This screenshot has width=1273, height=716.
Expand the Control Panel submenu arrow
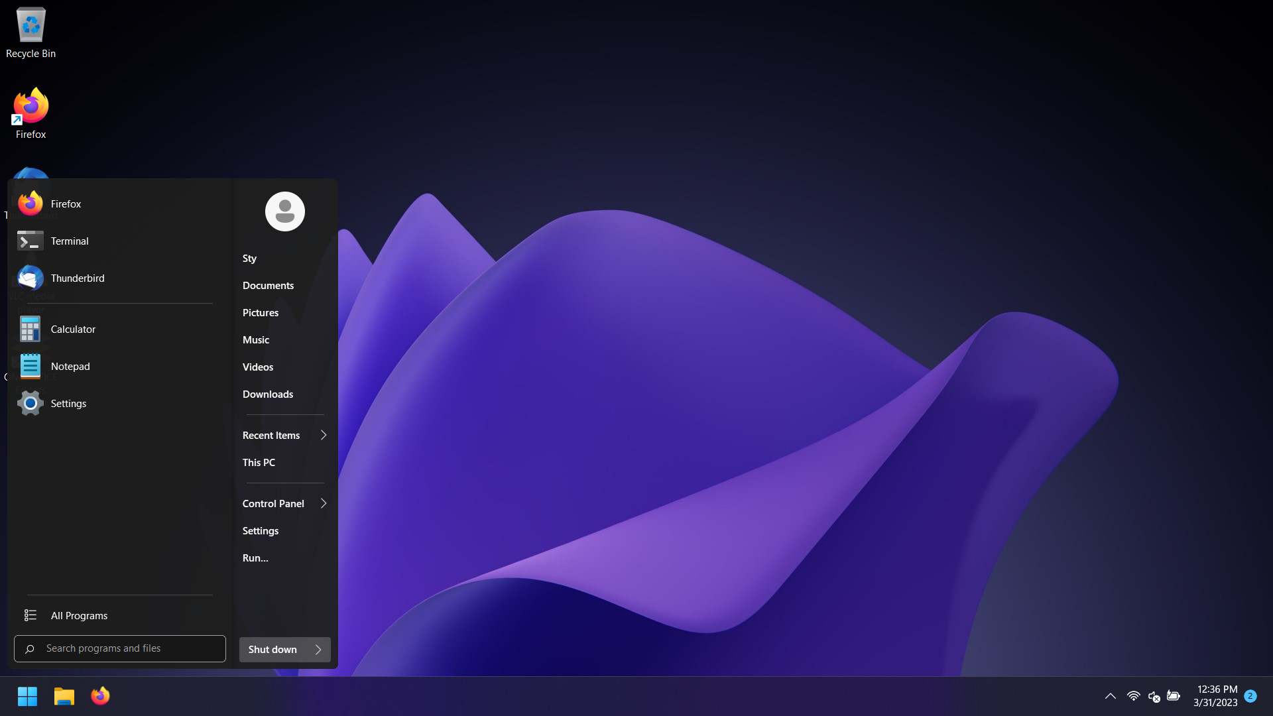(324, 504)
